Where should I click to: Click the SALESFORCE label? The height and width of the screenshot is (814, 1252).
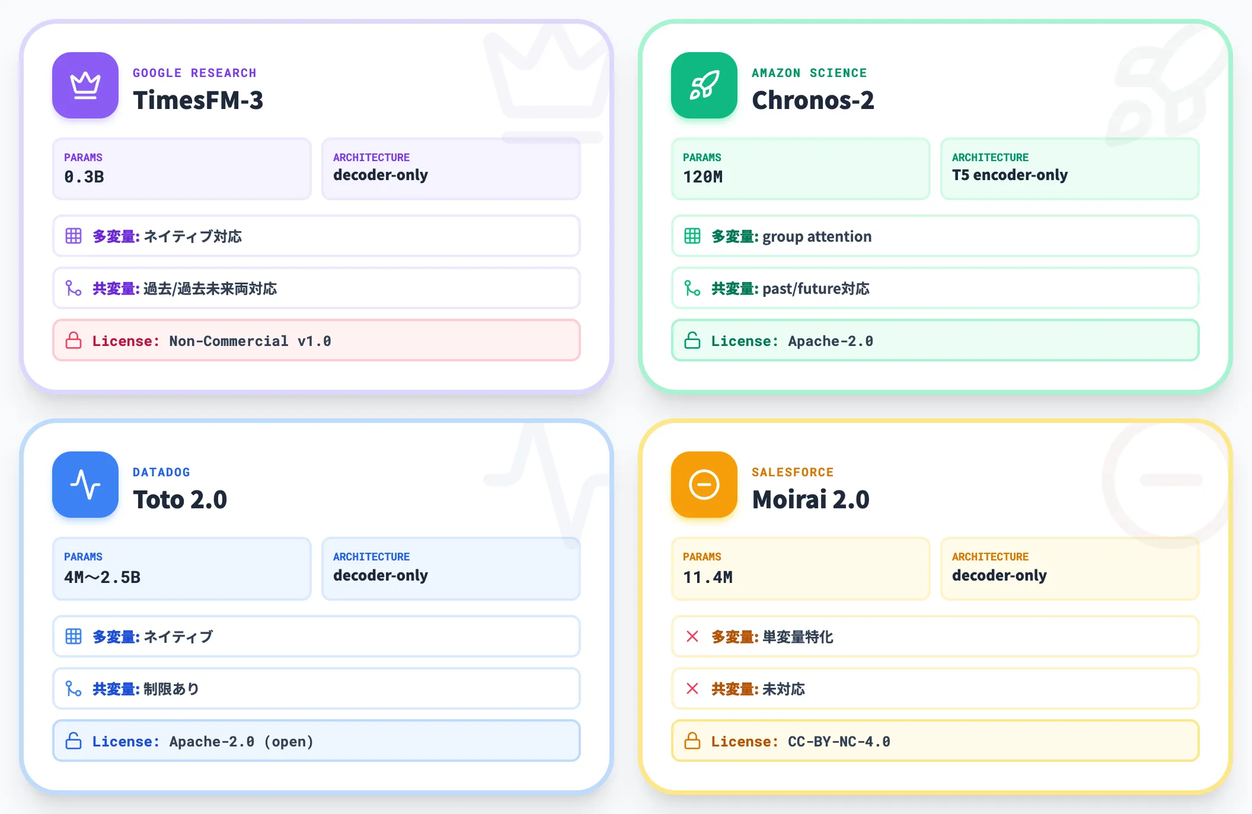coord(793,472)
